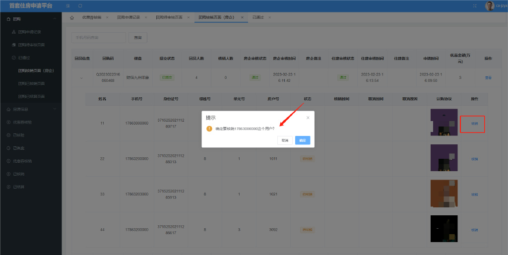This screenshot has width=508, height=255.
Task: Click the refresh icon in top header
Action: pos(80,5)
